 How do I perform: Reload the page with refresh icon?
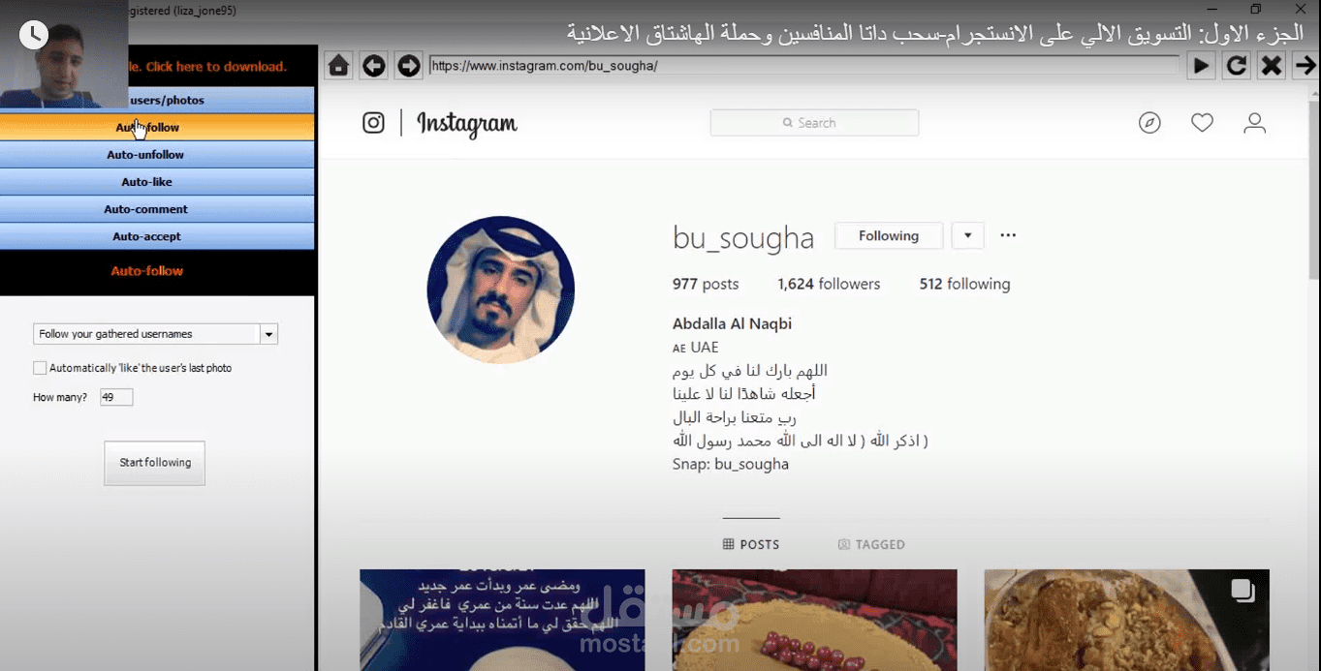[1236, 66]
